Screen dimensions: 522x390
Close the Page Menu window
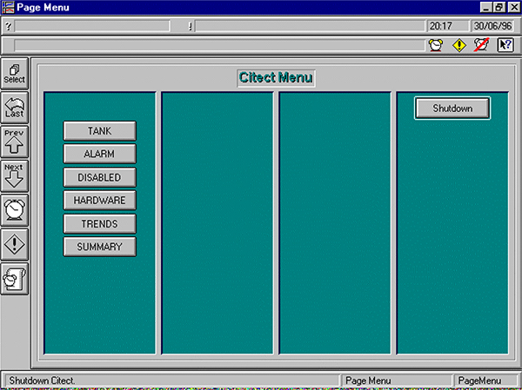tap(513, 7)
